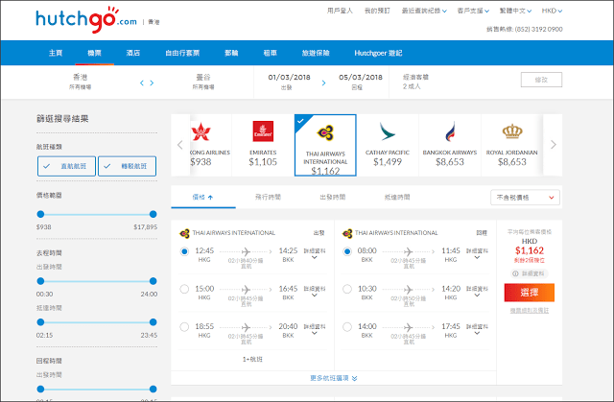
Task: Expand details for 12:45 departure flight
Action: pos(315,253)
